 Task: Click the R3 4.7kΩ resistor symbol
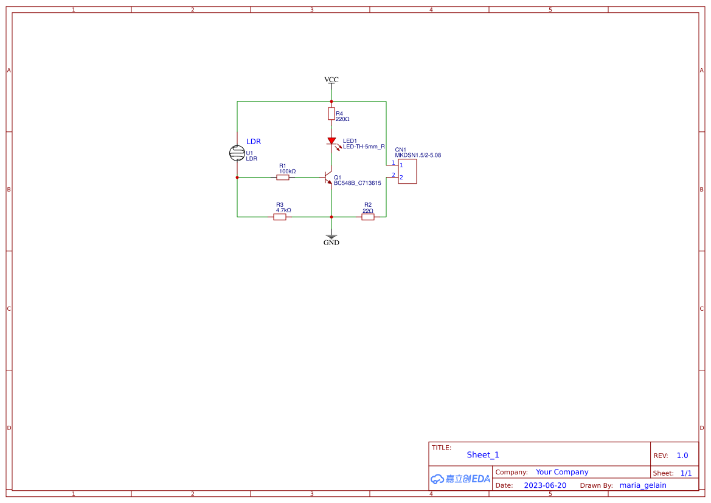[280, 217]
